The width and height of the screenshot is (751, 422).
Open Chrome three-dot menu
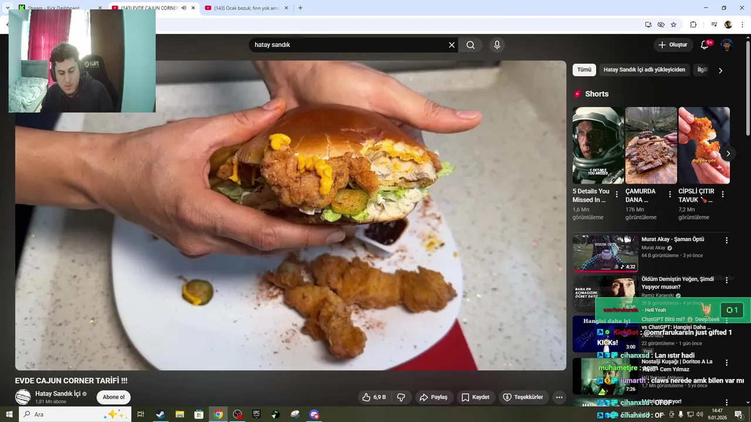point(741,25)
